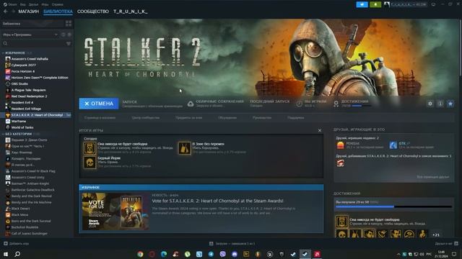Image resolution: width=462 pixels, height=259 pixels.
Task: Select Resident Evil Village in library
Action: tap(26, 109)
